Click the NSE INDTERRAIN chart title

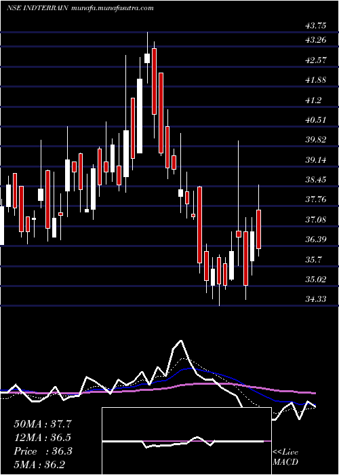[x=37, y=8]
